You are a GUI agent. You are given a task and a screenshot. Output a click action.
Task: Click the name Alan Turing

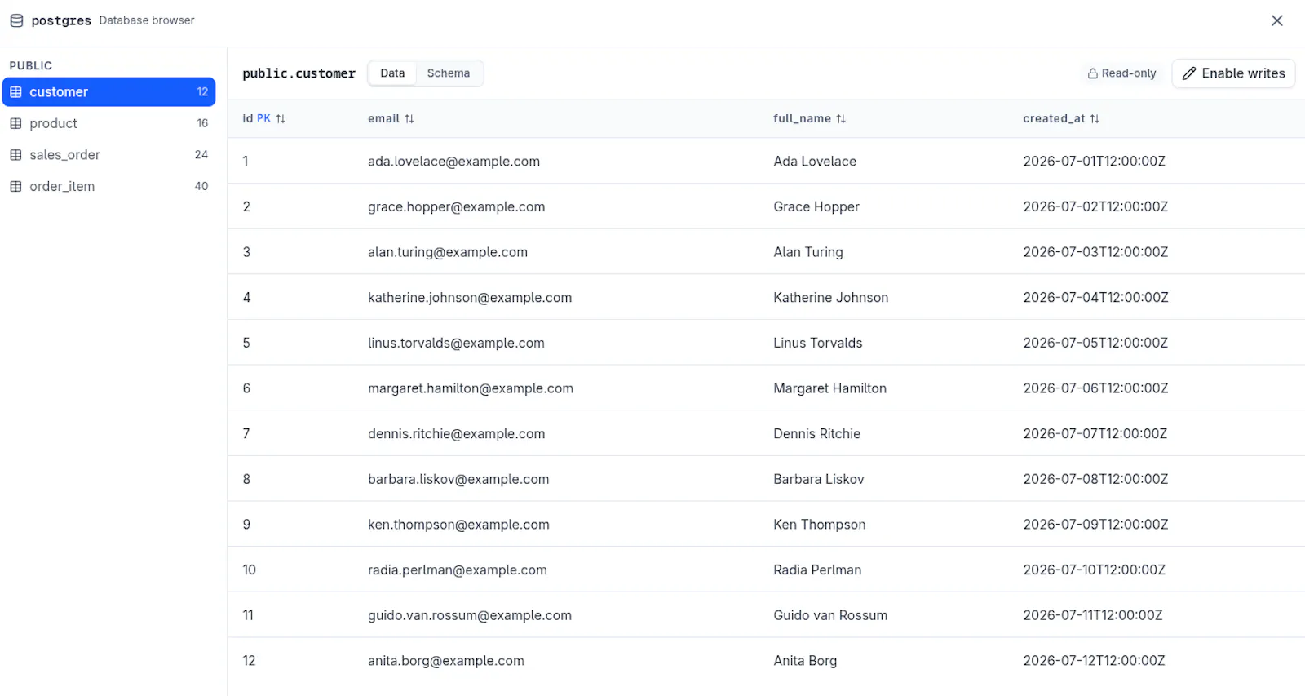tap(808, 253)
